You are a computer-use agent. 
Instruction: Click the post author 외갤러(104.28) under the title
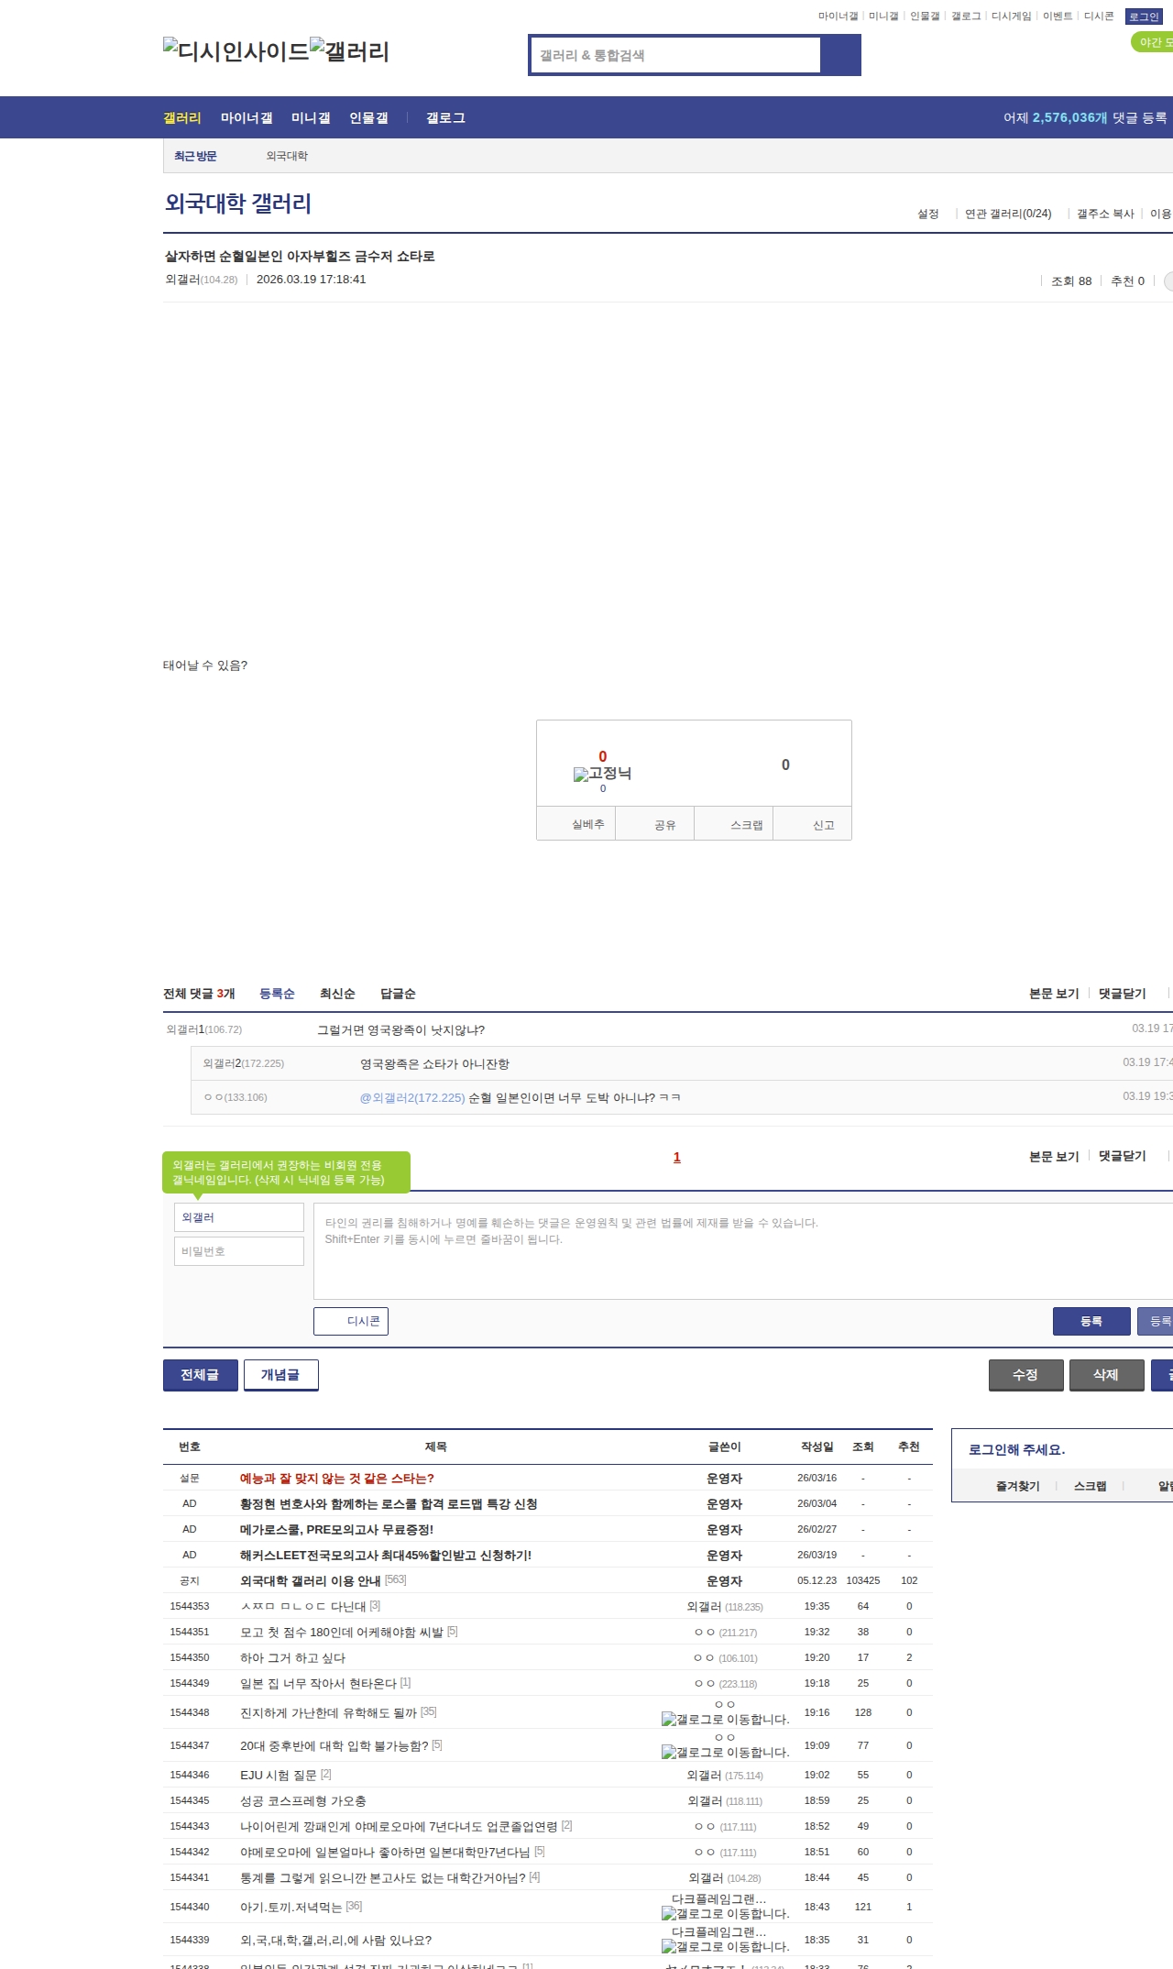click(202, 280)
